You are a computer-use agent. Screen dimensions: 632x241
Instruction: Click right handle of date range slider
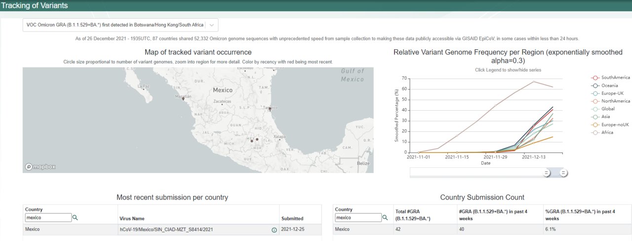point(563,173)
